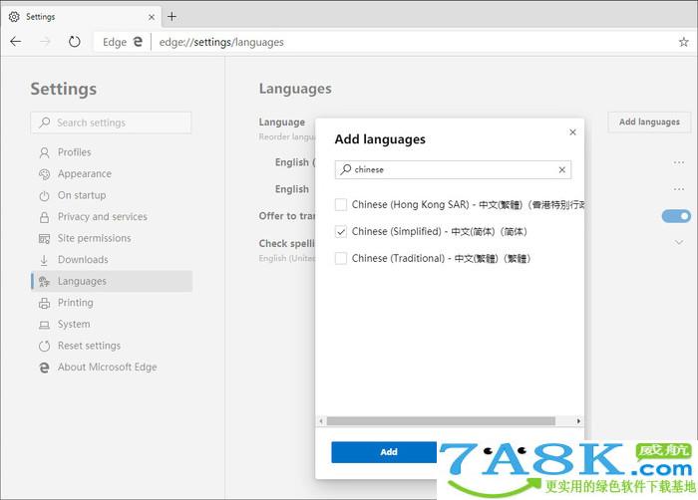698x500 pixels.
Task: Open more options for second English language
Action: point(679,189)
